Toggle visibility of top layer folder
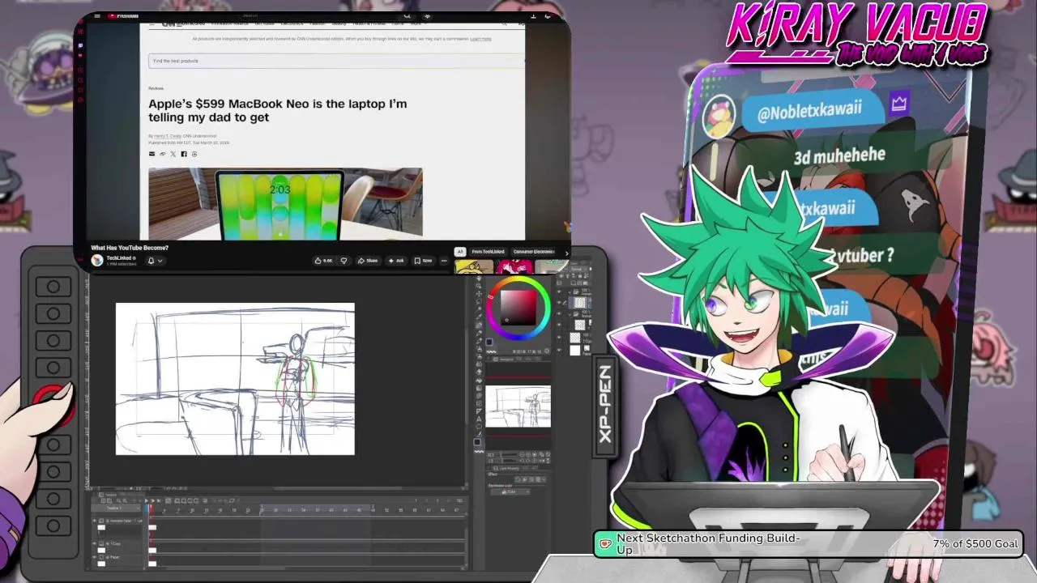Screen dimensions: 1037x583 pos(559,291)
